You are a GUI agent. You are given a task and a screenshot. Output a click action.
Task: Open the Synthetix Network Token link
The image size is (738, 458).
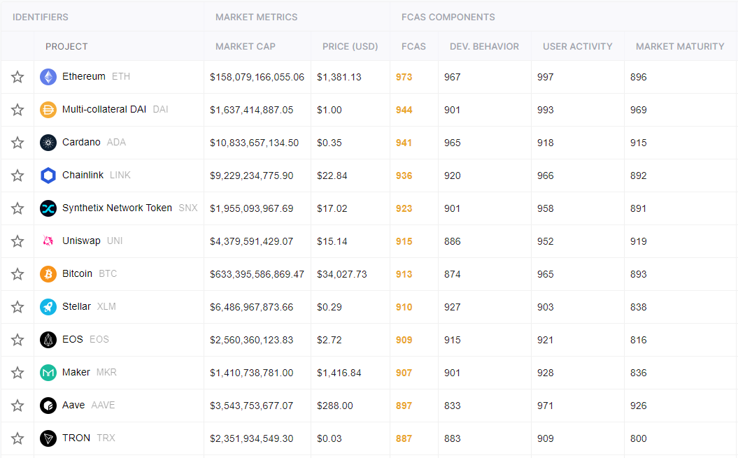click(x=118, y=208)
